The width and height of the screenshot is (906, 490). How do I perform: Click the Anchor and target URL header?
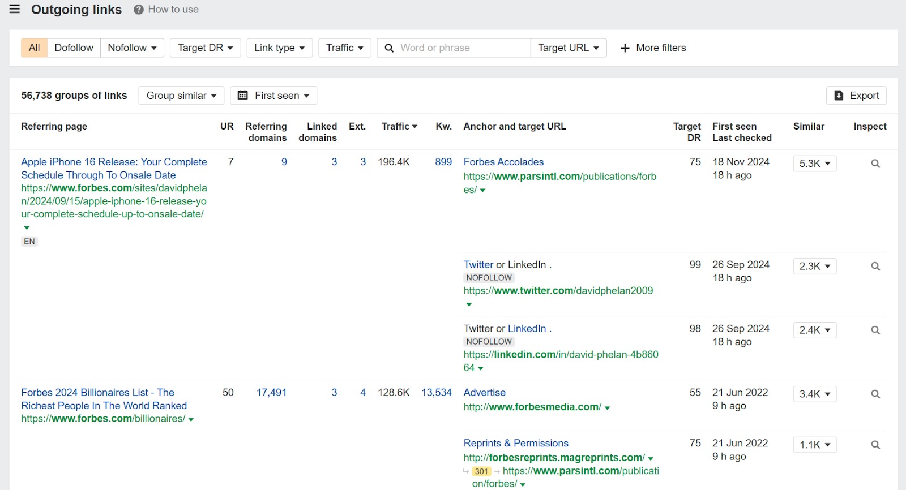click(x=515, y=126)
